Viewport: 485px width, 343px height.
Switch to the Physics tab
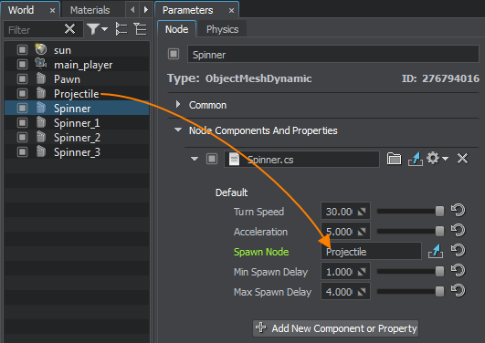click(222, 29)
